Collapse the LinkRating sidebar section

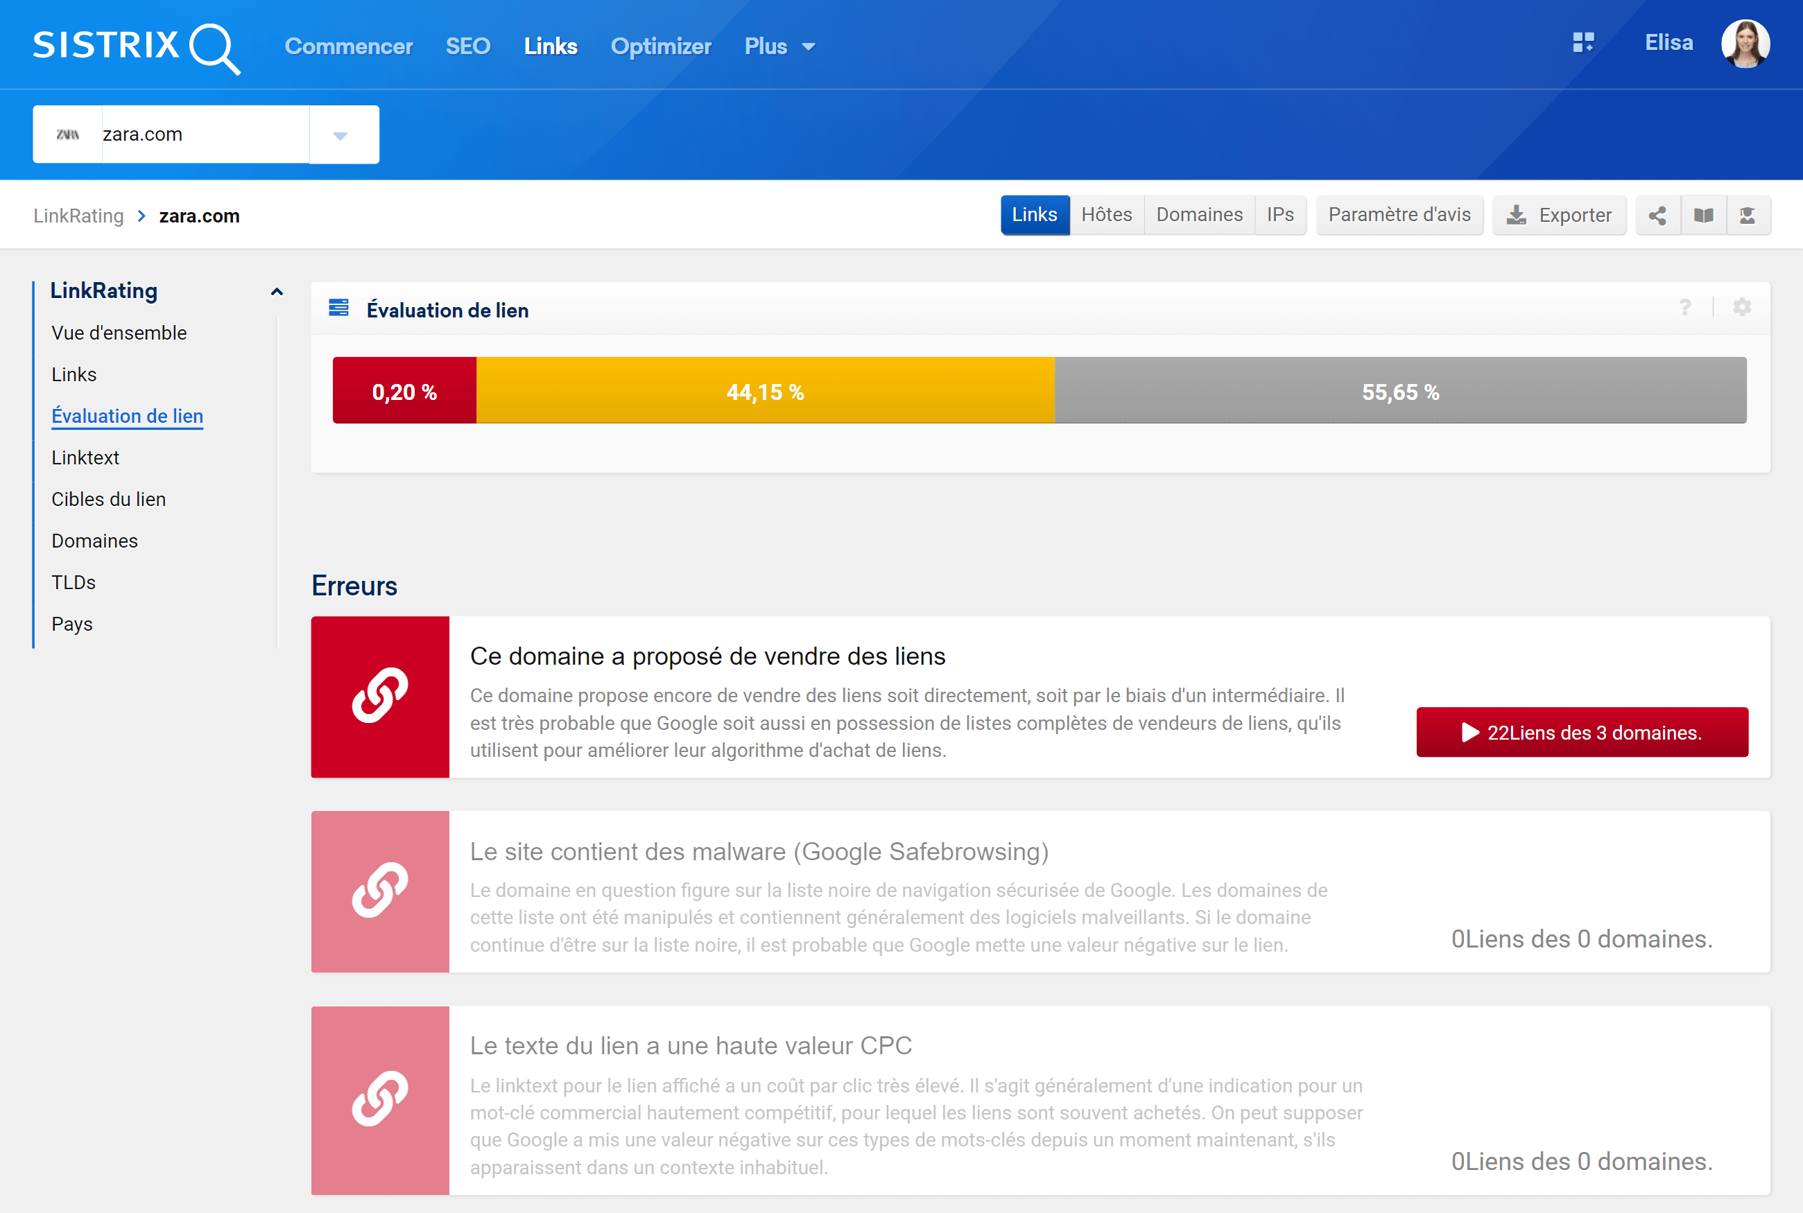click(x=276, y=292)
